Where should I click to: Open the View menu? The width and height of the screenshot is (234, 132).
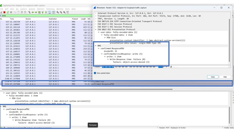coord(12,9)
